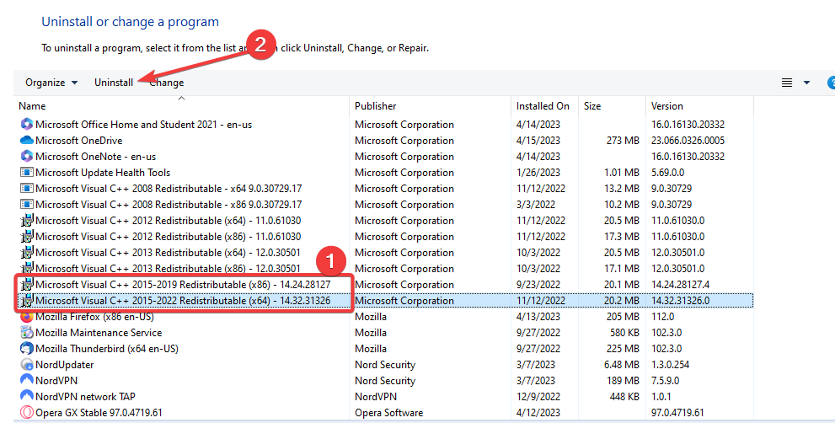Select Visual C++ 2015-2022 Redistributable (x64) entry
This screenshot has width=835, height=423.
click(183, 300)
